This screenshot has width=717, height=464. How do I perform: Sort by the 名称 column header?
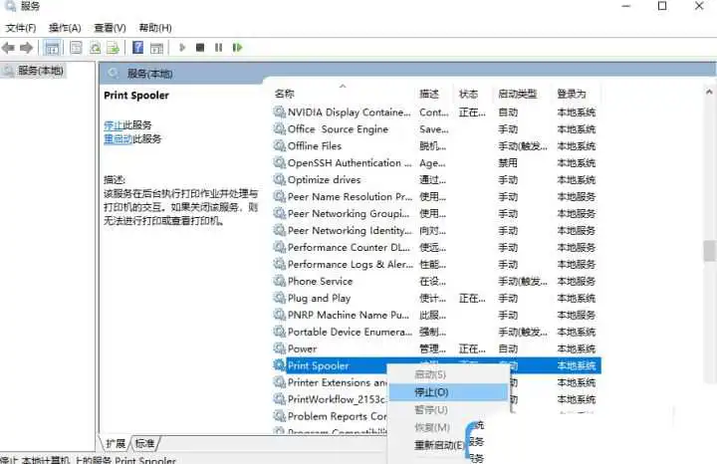[x=285, y=94]
